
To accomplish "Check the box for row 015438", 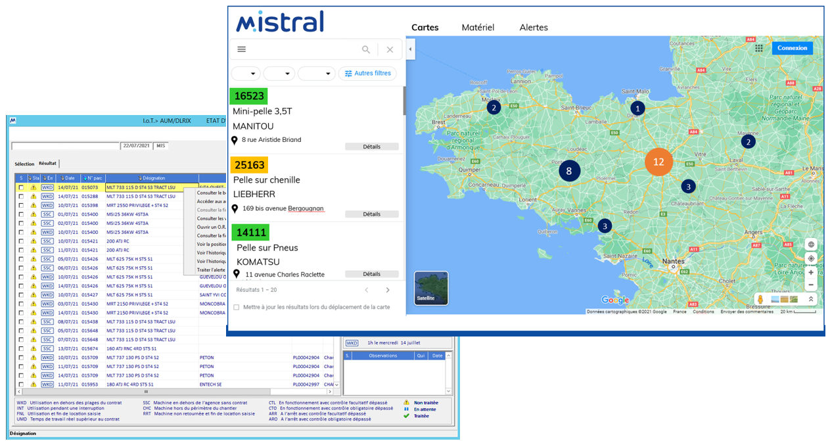I will 21,321.
